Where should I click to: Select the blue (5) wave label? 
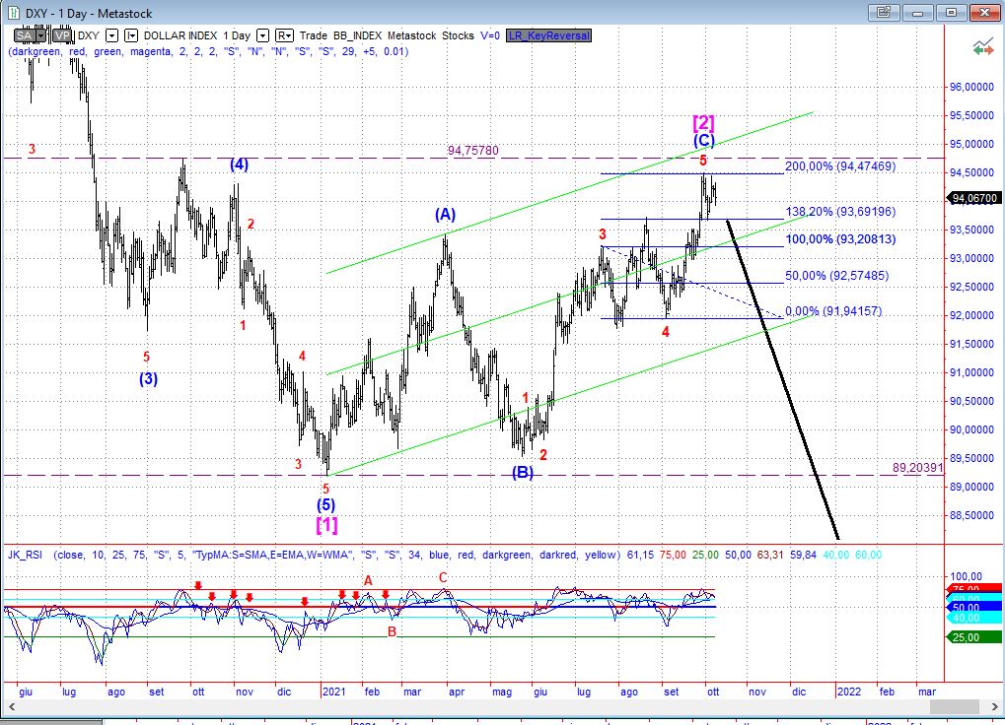(x=325, y=505)
